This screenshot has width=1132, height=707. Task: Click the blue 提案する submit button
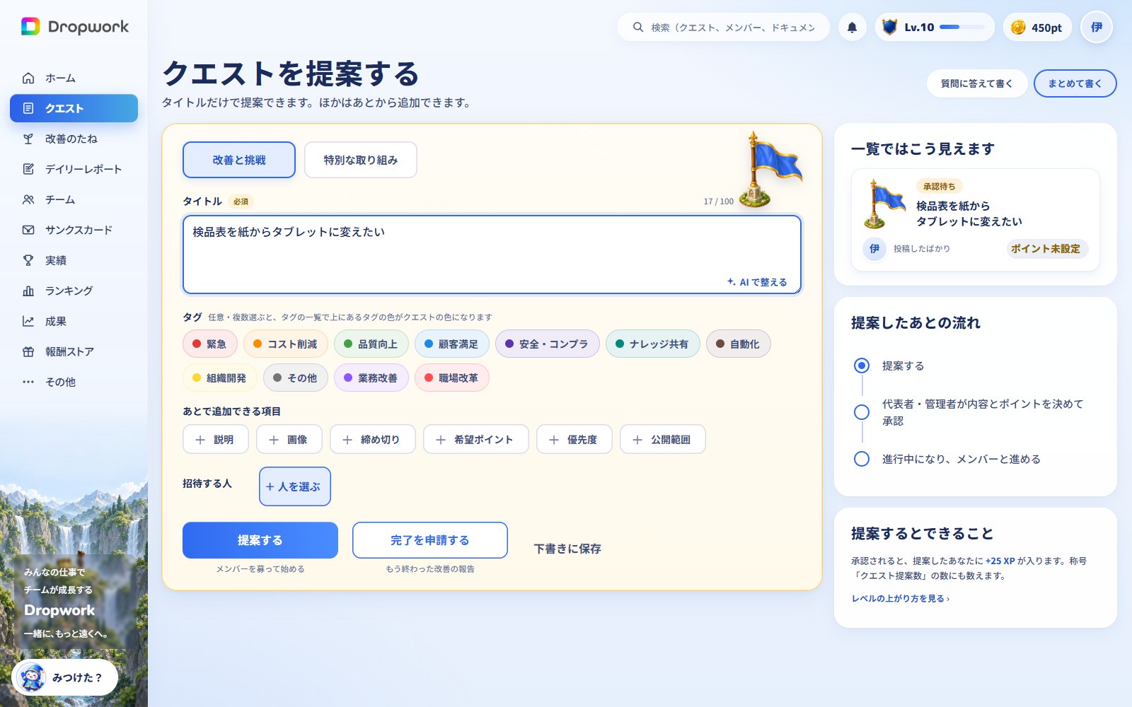coord(260,540)
